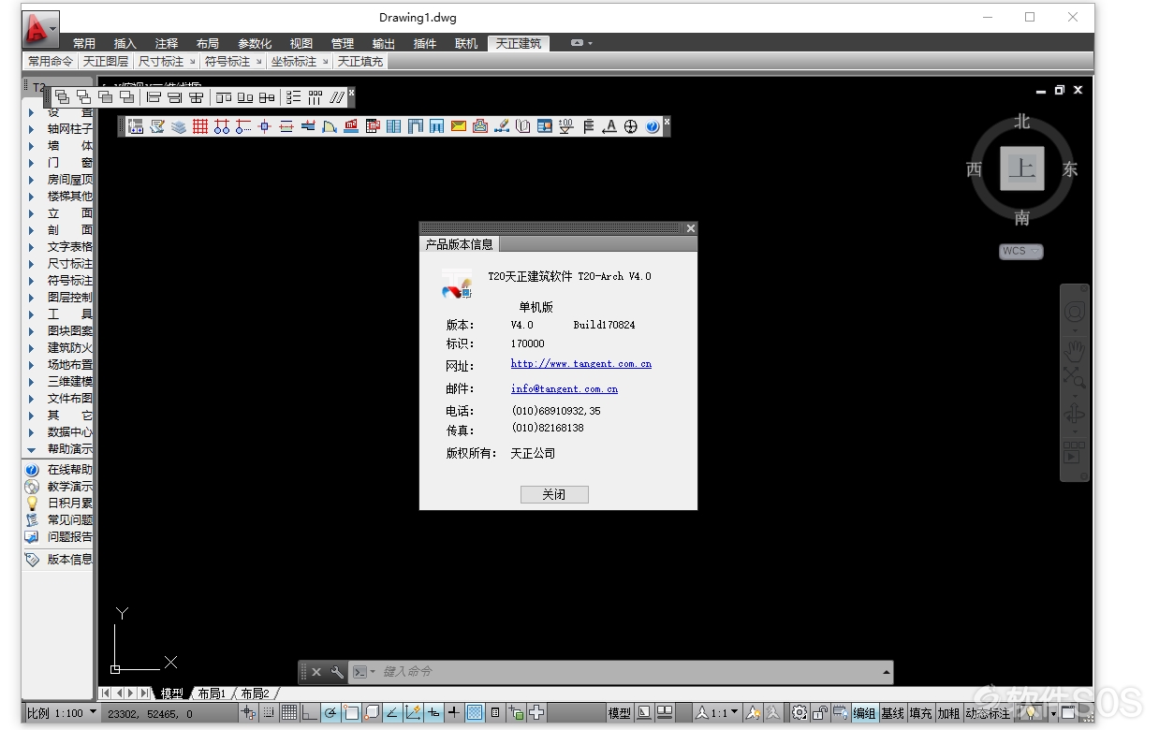The width and height of the screenshot is (1159, 730).
Task: Click the 上 face of ViewCube
Action: tap(1021, 168)
